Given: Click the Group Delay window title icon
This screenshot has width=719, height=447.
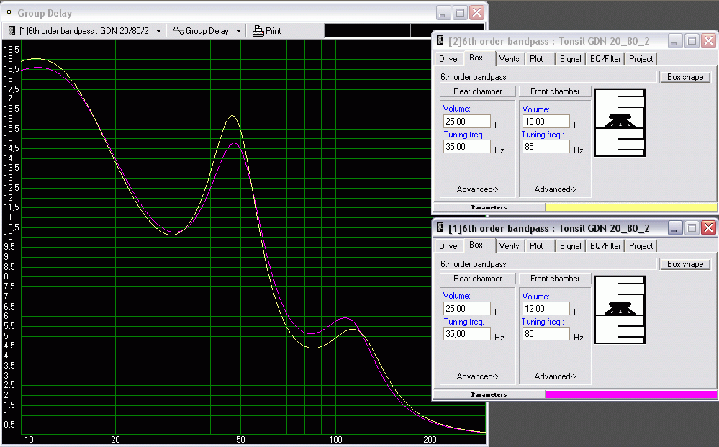Looking at the screenshot, I should (x=9, y=13).
